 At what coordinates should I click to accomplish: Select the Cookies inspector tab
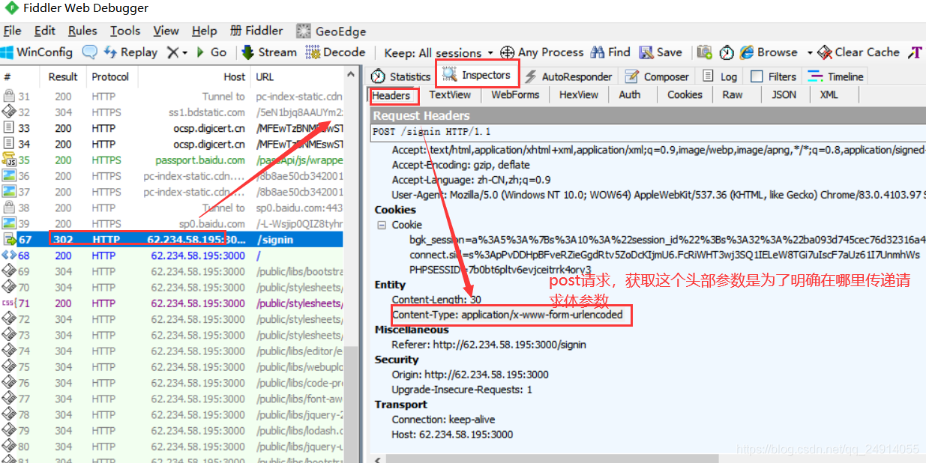pos(685,95)
